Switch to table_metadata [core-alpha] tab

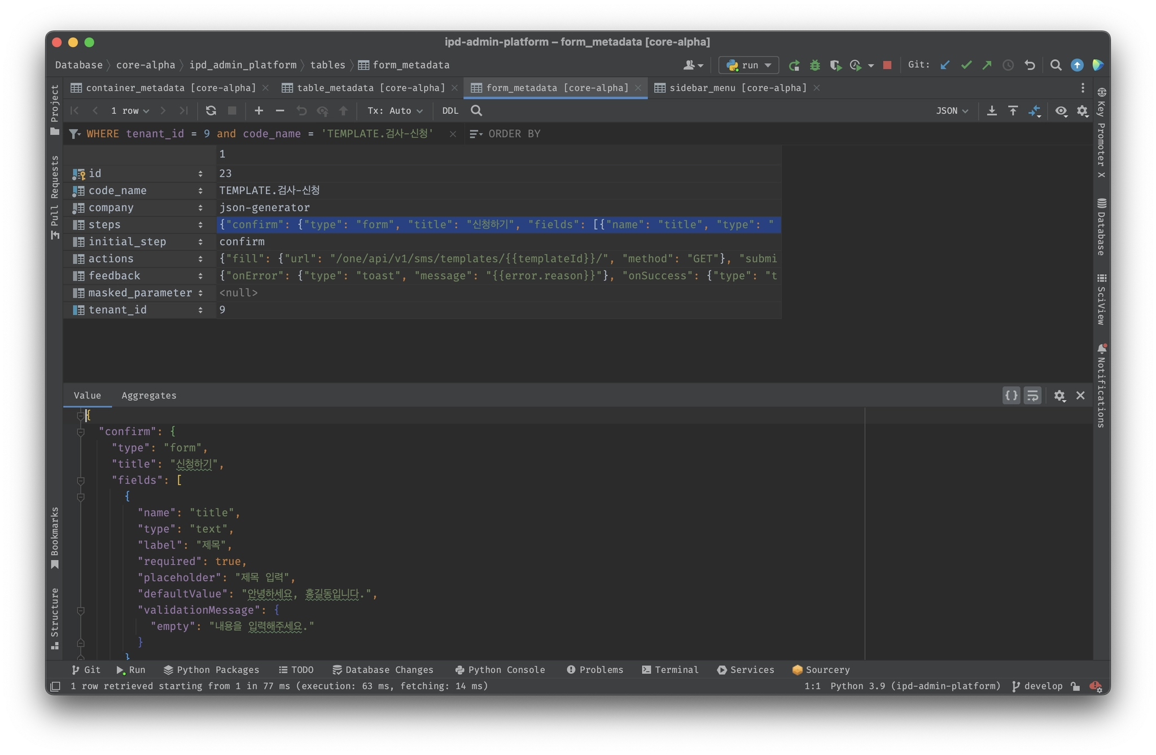coord(370,88)
